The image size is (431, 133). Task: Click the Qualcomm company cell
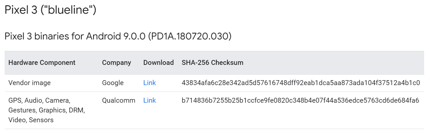pyautogui.click(x=119, y=100)
